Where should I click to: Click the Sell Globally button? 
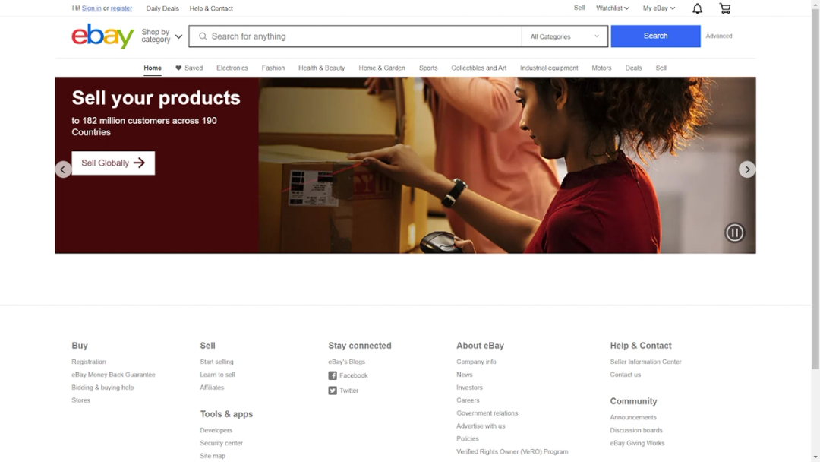(113, 163)
